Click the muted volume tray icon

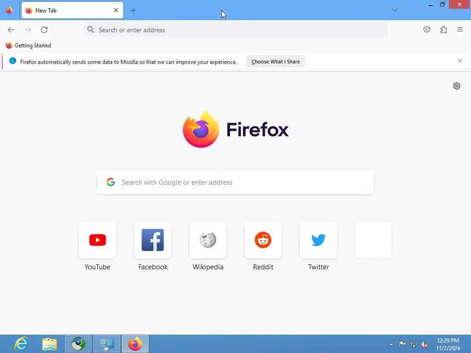(425, 344)
